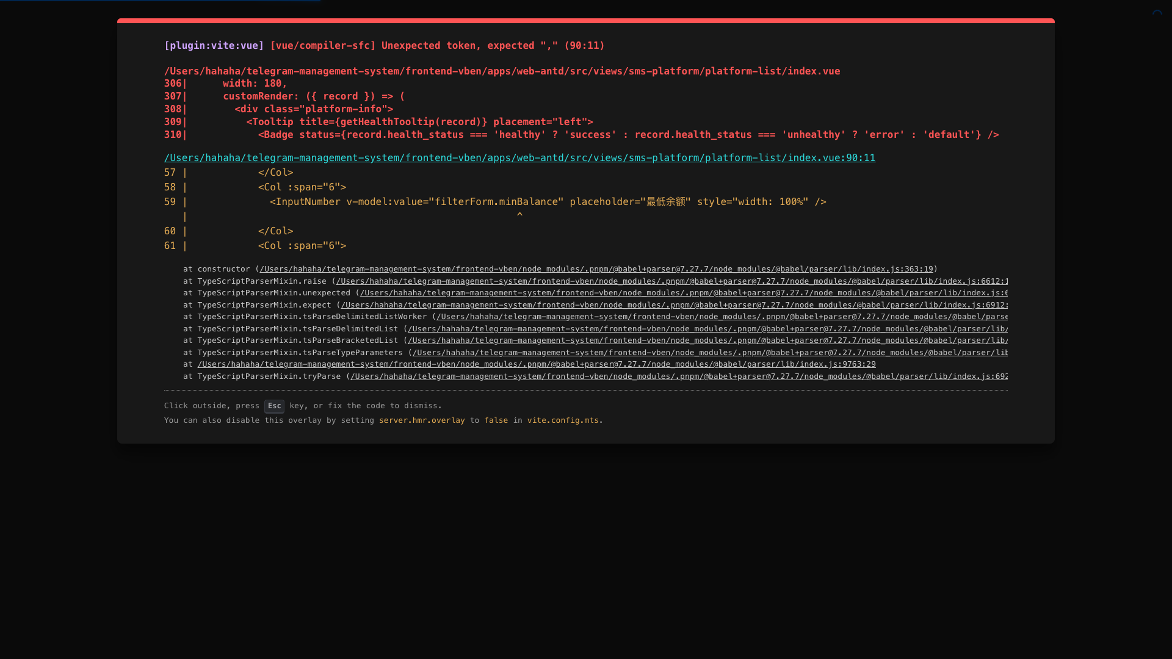This screenshot has width=1172, height=659.
Task: Open the tsParseTypeParameters stack trace link
Action: pos(709,353)
